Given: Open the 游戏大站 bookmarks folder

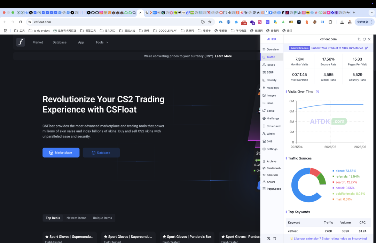Looking at the screenshot, I should coord(127,31).
